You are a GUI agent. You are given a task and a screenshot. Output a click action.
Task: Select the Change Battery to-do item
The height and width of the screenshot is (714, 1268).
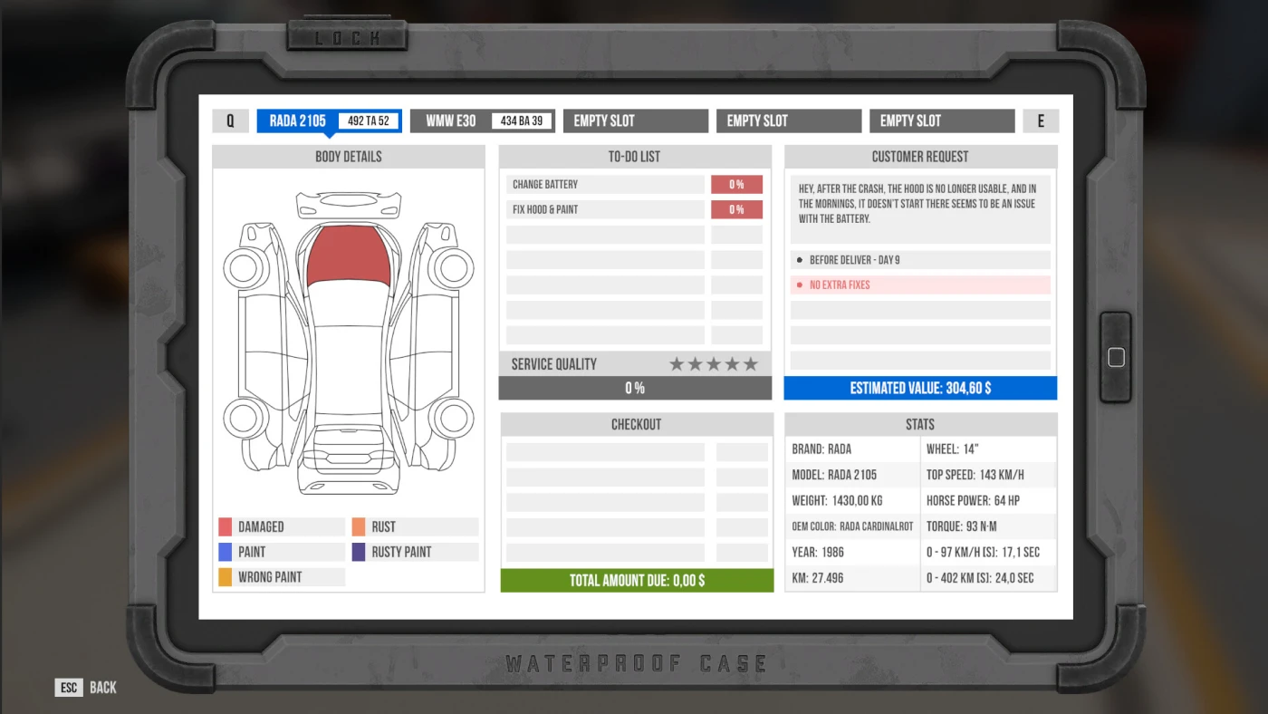605,185
